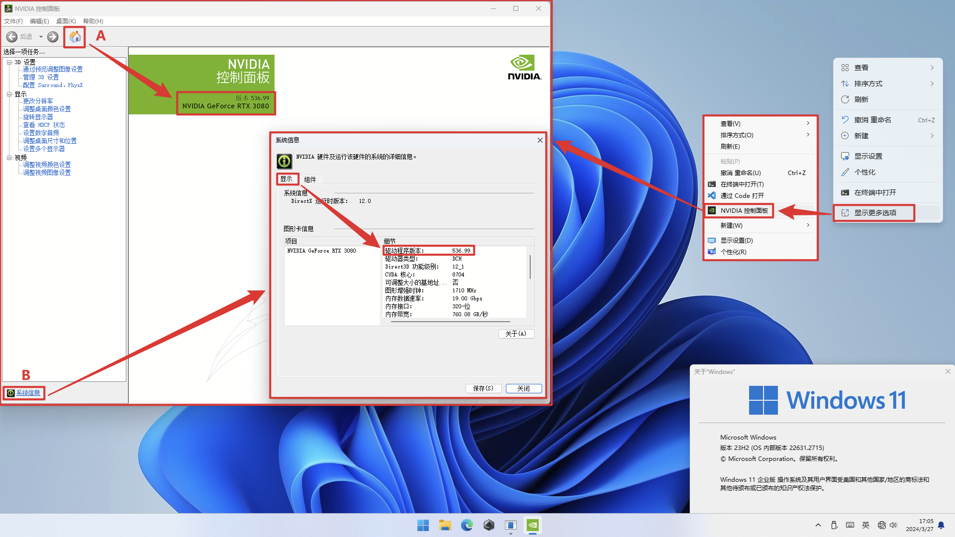
Task: Select 个性化(R) in classic menu
Action: click(x=761, y=252)
